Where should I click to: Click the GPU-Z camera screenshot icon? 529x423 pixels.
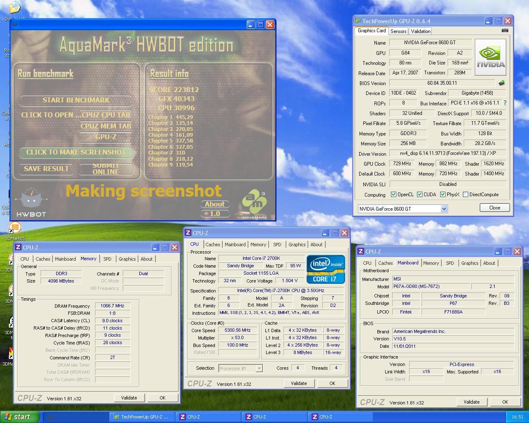pos(505,31)
